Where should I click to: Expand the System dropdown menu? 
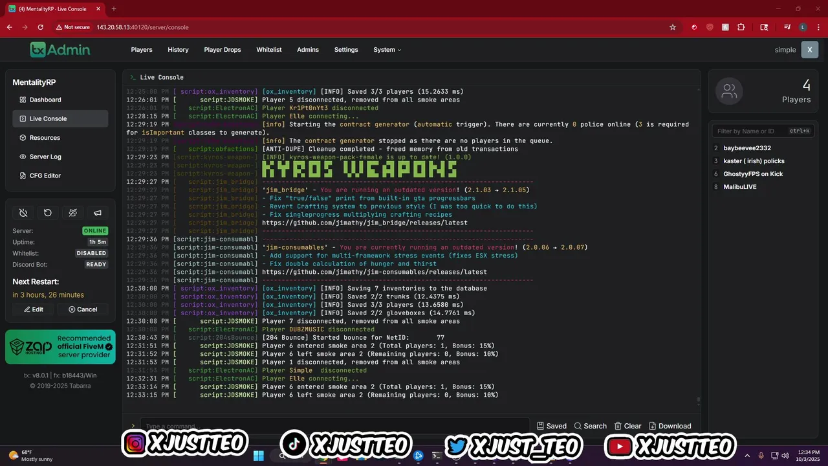click(387, 50)
